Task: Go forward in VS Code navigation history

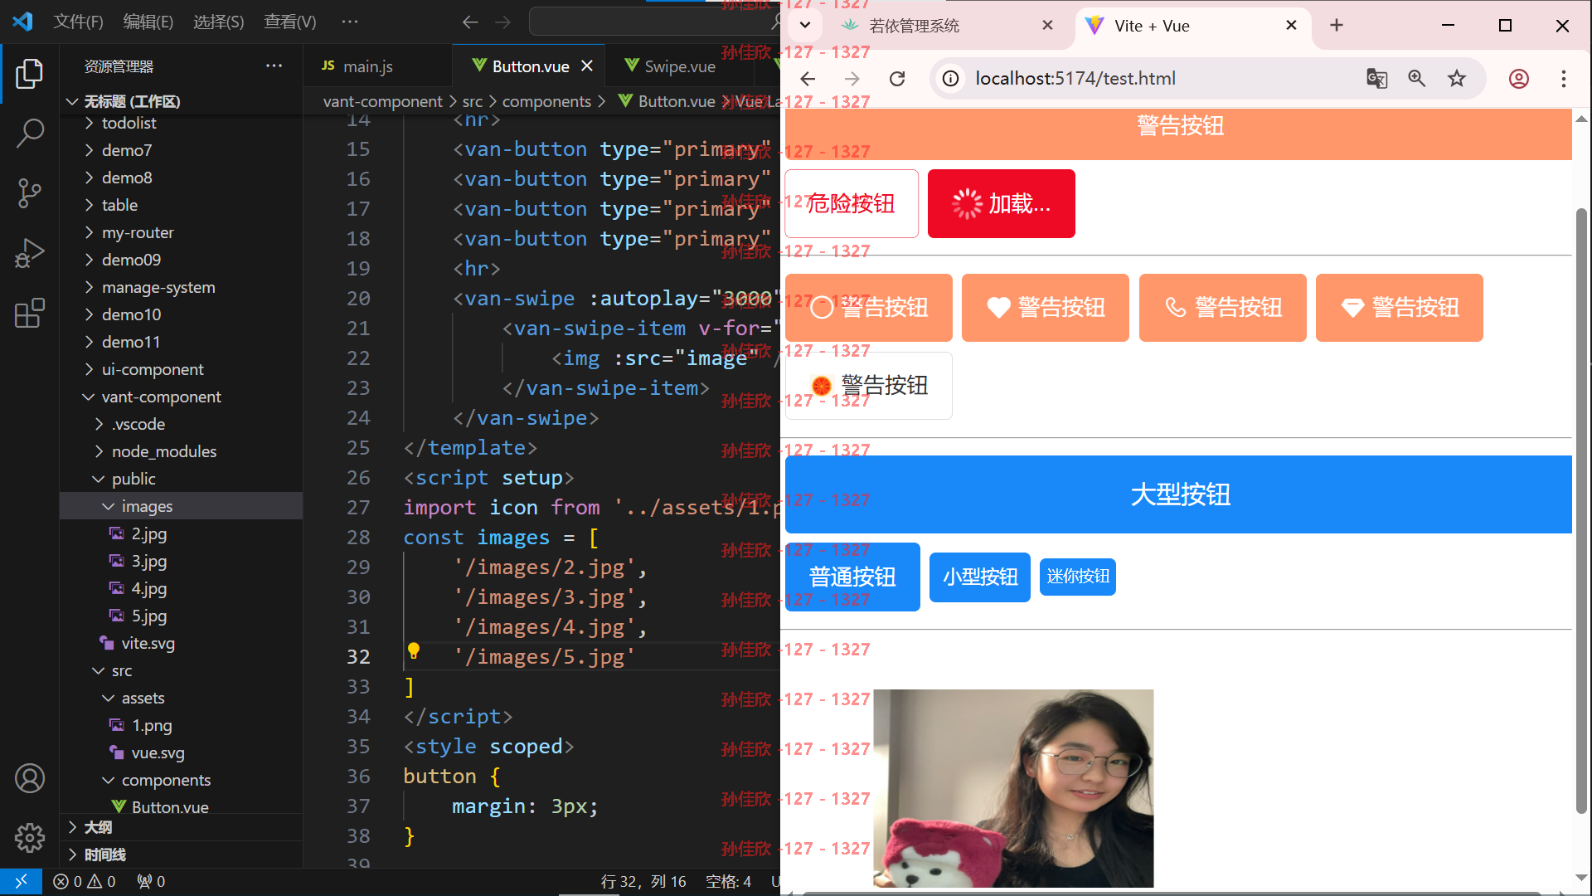Action: click(503, 22)
